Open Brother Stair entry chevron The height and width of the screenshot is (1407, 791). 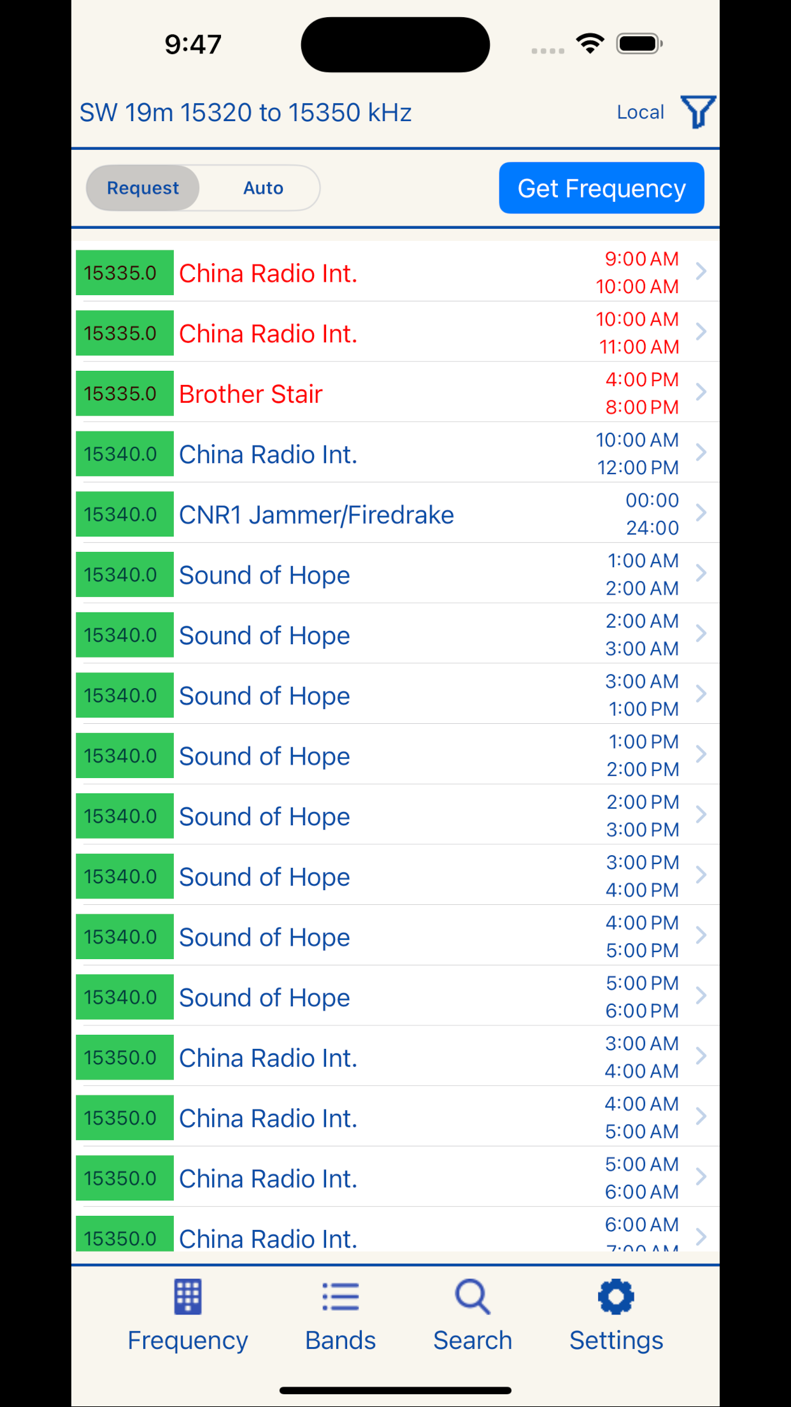tap(701, 392)
